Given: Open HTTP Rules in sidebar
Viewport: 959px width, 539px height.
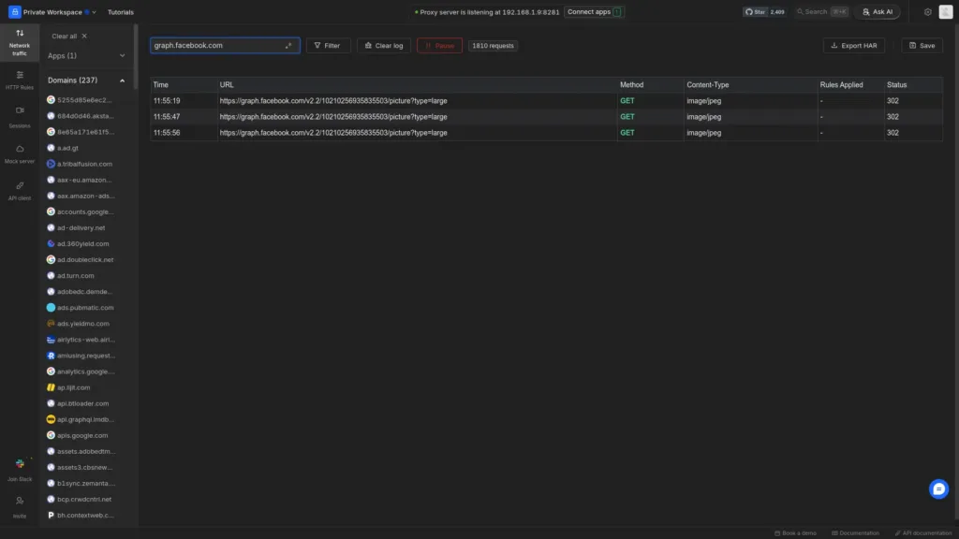Looking at the screenshot, I should pyautogui.click(x=20, y=80).
